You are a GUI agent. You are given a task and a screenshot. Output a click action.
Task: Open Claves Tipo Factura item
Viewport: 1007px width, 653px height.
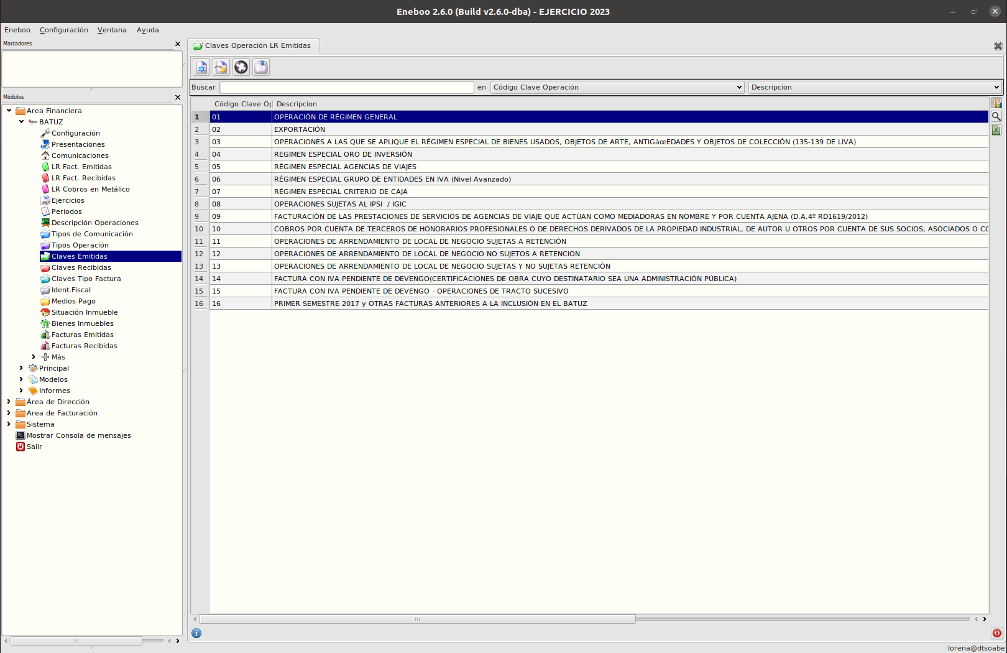pyautogui.click(x=81, y=279)
